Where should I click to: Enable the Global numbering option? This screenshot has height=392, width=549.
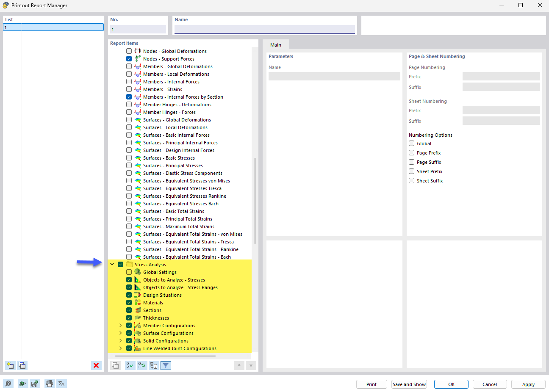[411, 143]
